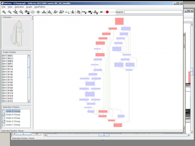This screenshot has height=146, width=195.
Task: Click the zoom to selected nodes icon
Action: tap(21, 12)
